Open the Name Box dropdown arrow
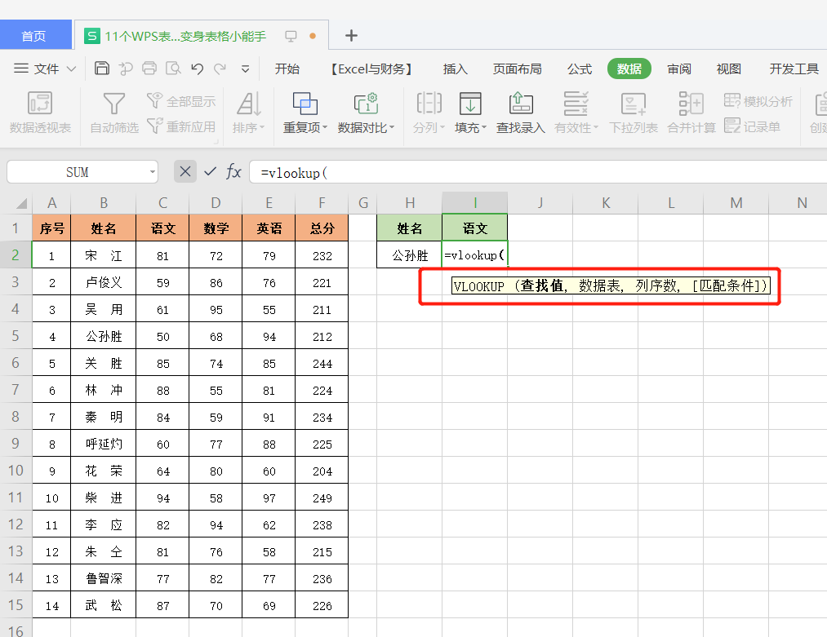The height and width of the screenshot is (637, 827). pos(152,172)
